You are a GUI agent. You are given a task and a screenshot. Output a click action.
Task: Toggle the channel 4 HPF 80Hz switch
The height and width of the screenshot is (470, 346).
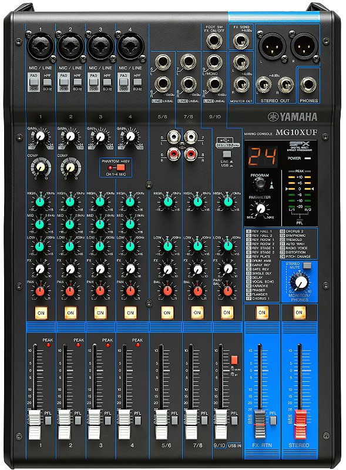point(137,82)
